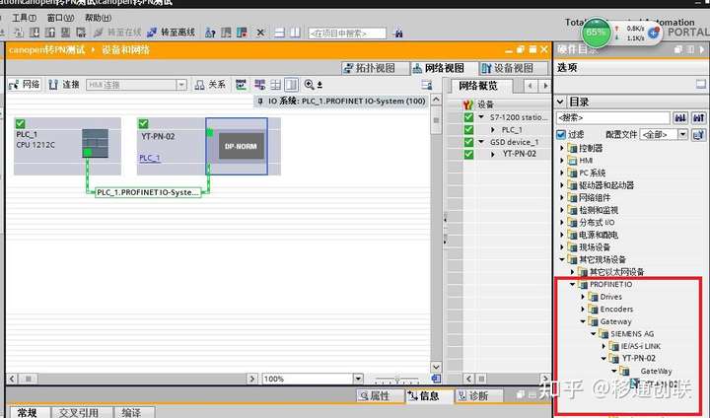Click the overview toggle icon at canvas bottom right
This screenshot has width=710, height=418.
[436, 379]
